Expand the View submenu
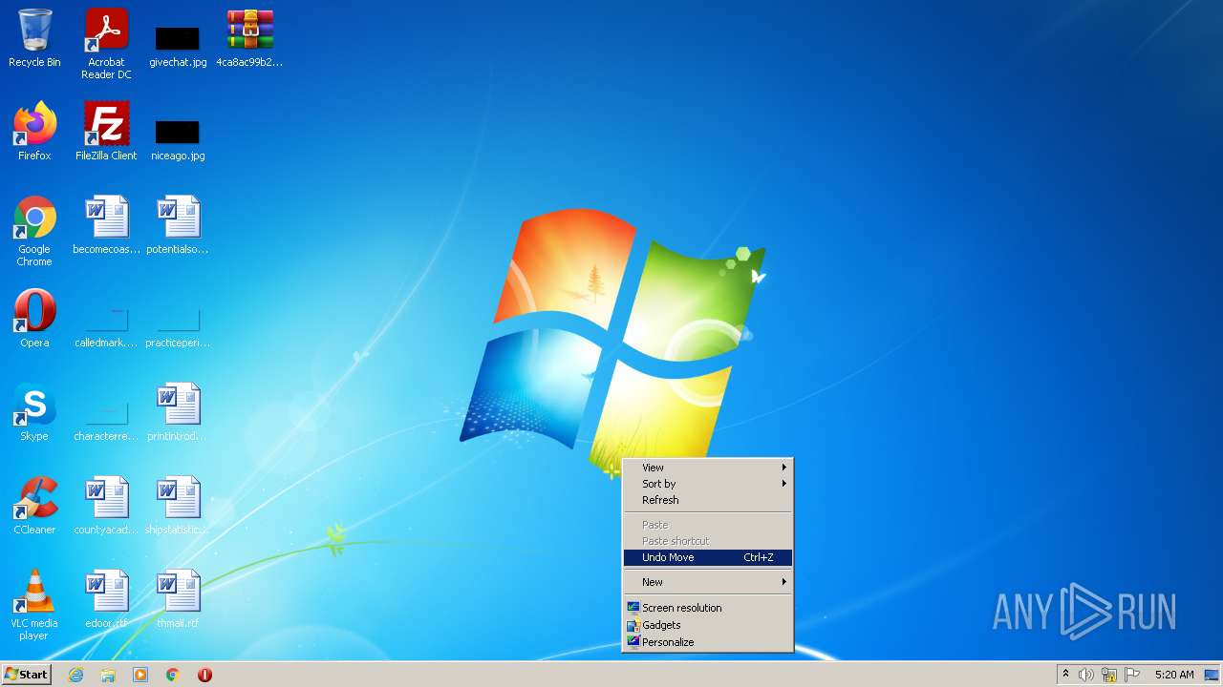This screenshot has height=687, width=1223. (707, 468)
